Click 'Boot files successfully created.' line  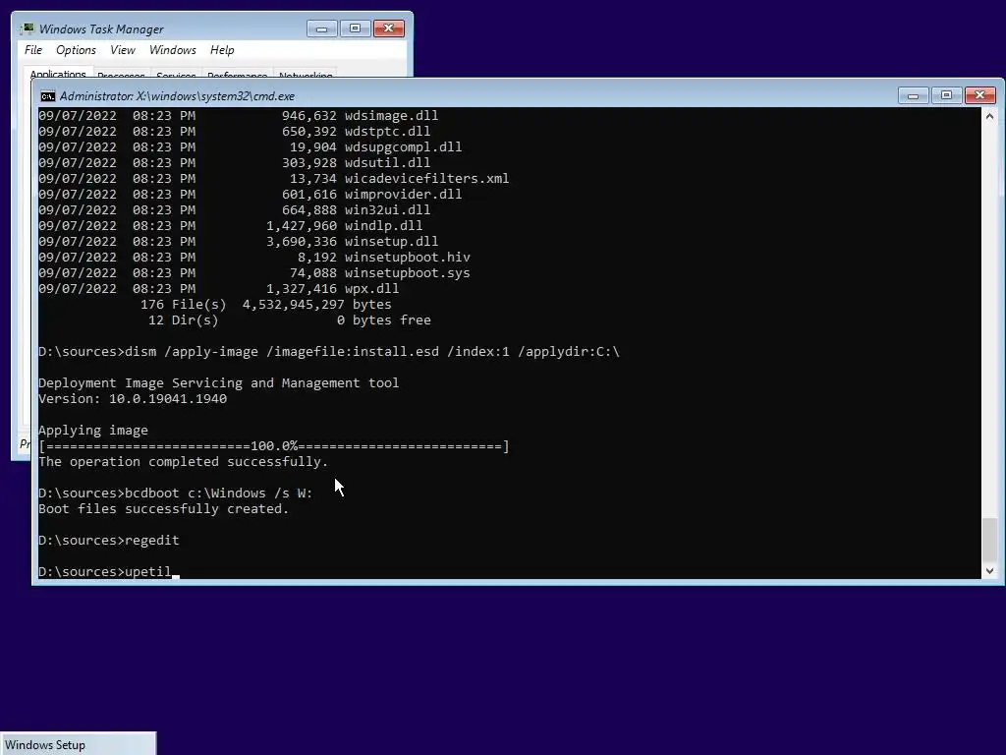[x=164, y=509]
